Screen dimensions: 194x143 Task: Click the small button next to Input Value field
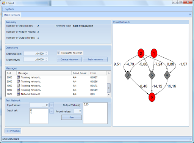[x=52, y=105]
